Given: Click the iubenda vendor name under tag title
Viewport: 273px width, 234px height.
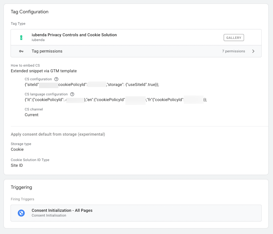Looking at the screenshot, I should coord(38,40).
